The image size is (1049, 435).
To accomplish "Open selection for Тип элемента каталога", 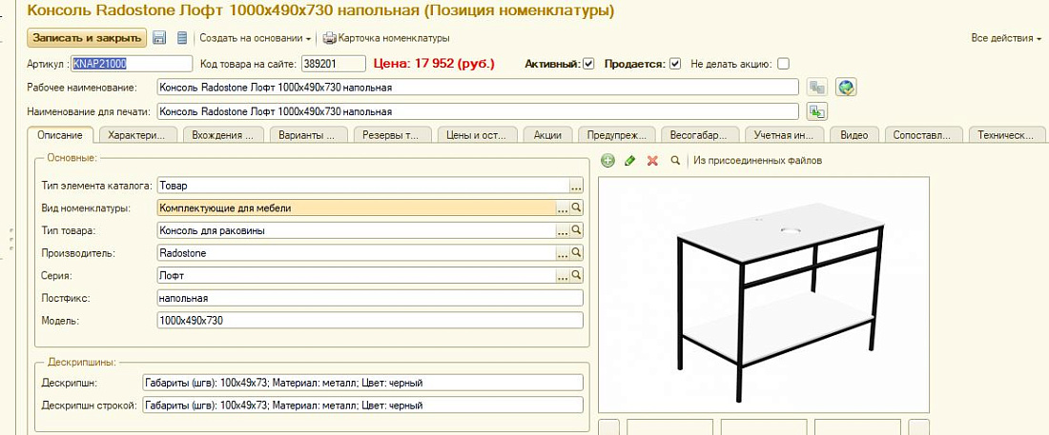I will pos(576,186).
